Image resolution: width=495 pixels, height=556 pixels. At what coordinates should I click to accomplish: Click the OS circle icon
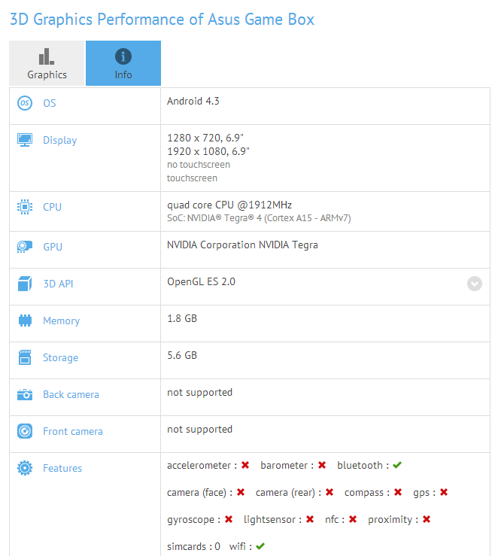(25, 103)
